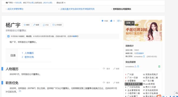Click hot search item 广龙小镇
The width and height of the screenshot is (178, 97).
(150, 81)
